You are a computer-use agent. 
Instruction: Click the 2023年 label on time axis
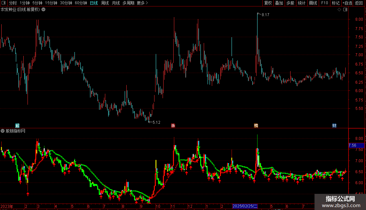point(7,206)
